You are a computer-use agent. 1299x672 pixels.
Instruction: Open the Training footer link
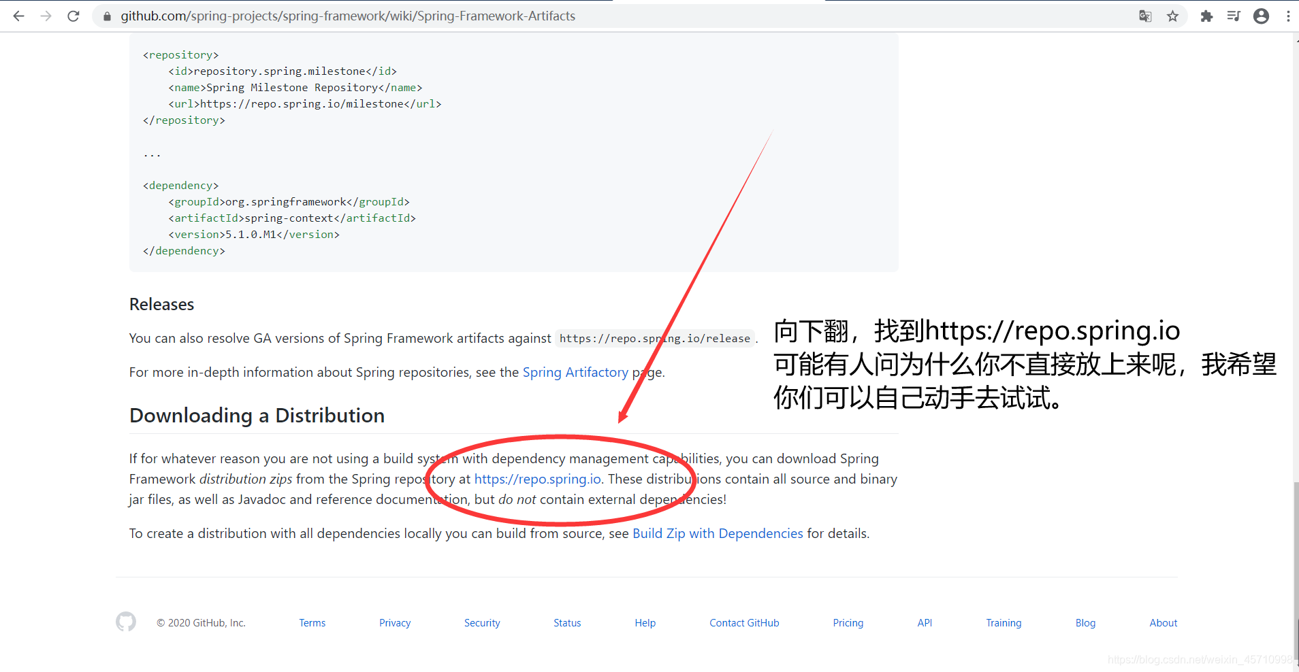point(1004,622)
